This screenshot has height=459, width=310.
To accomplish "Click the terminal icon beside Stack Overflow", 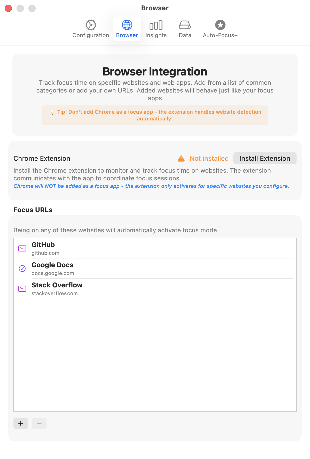I will click(22, 288).
